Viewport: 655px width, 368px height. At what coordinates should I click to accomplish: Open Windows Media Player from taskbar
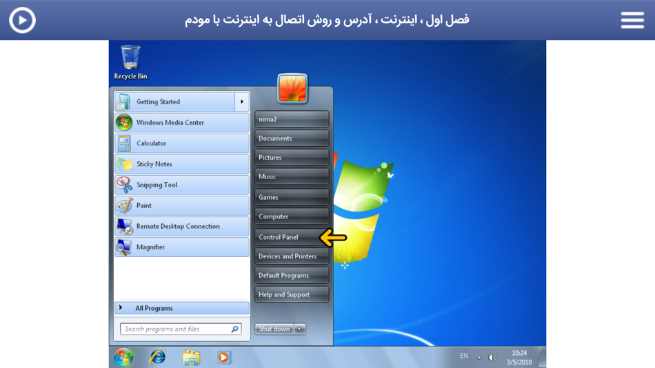pos(224,358)
